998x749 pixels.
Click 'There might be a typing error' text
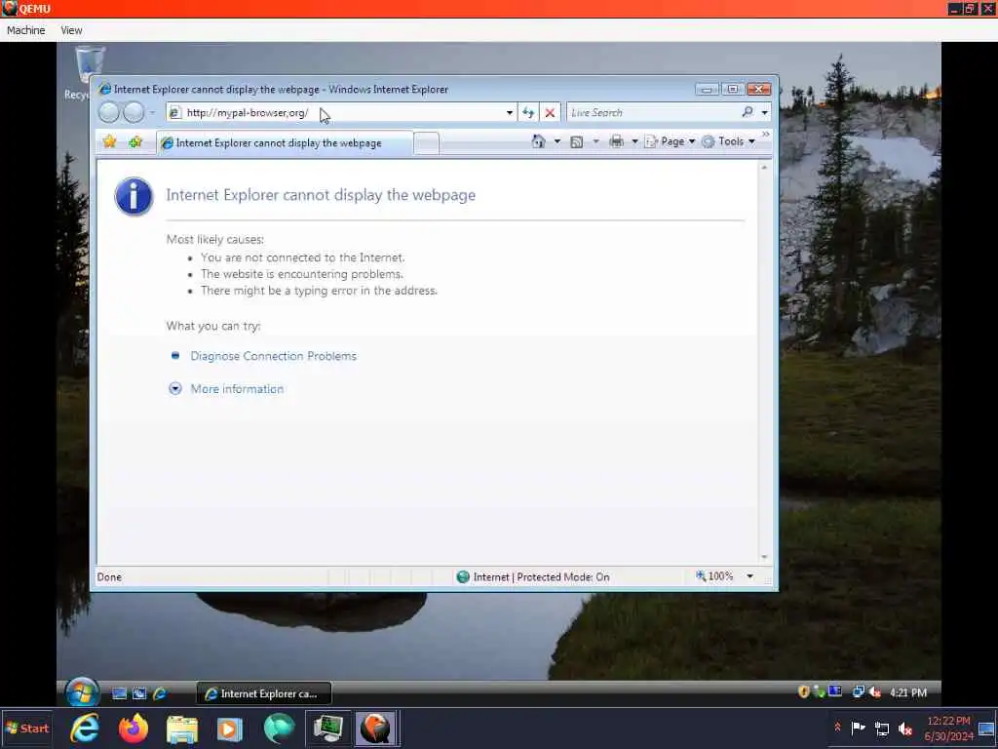319,291
